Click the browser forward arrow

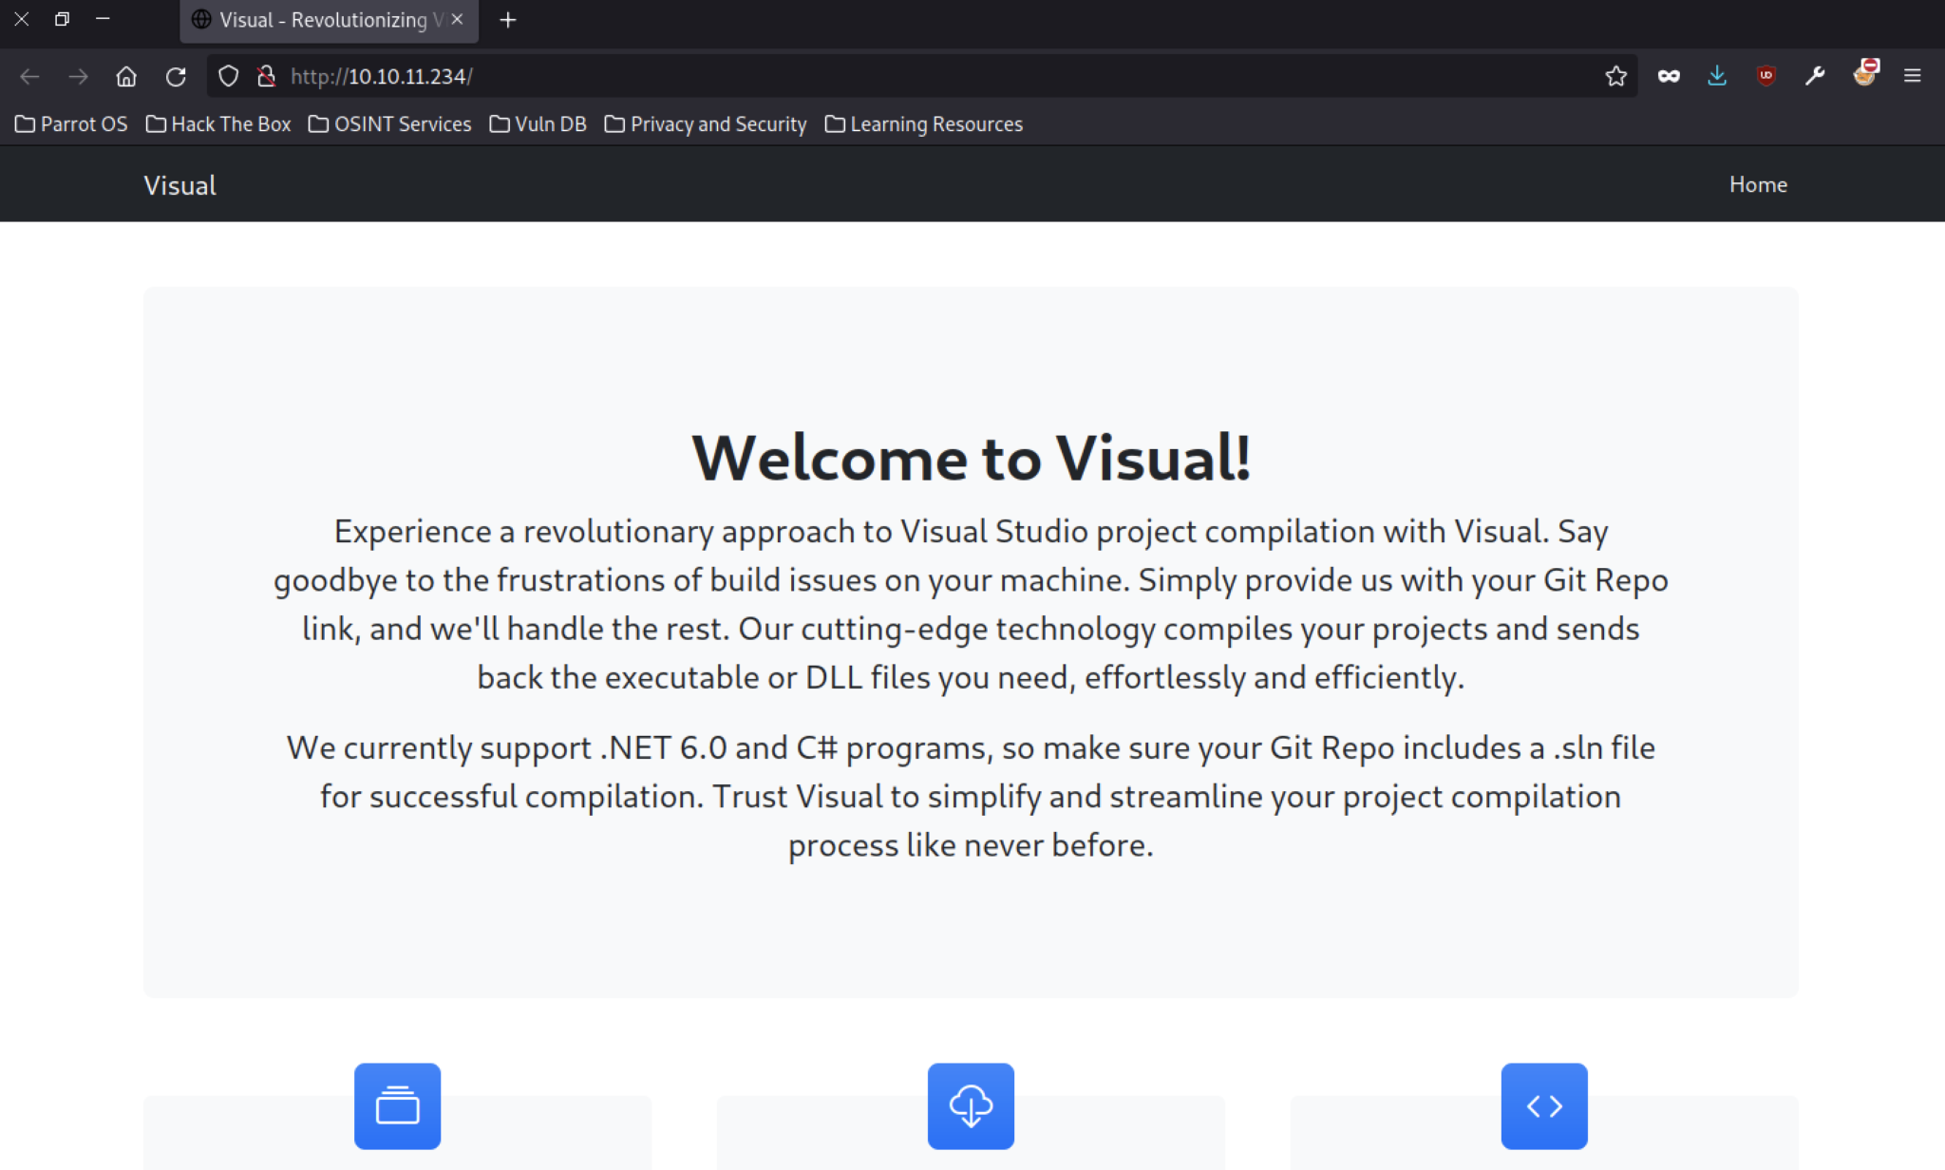click(x=79, y=76)
